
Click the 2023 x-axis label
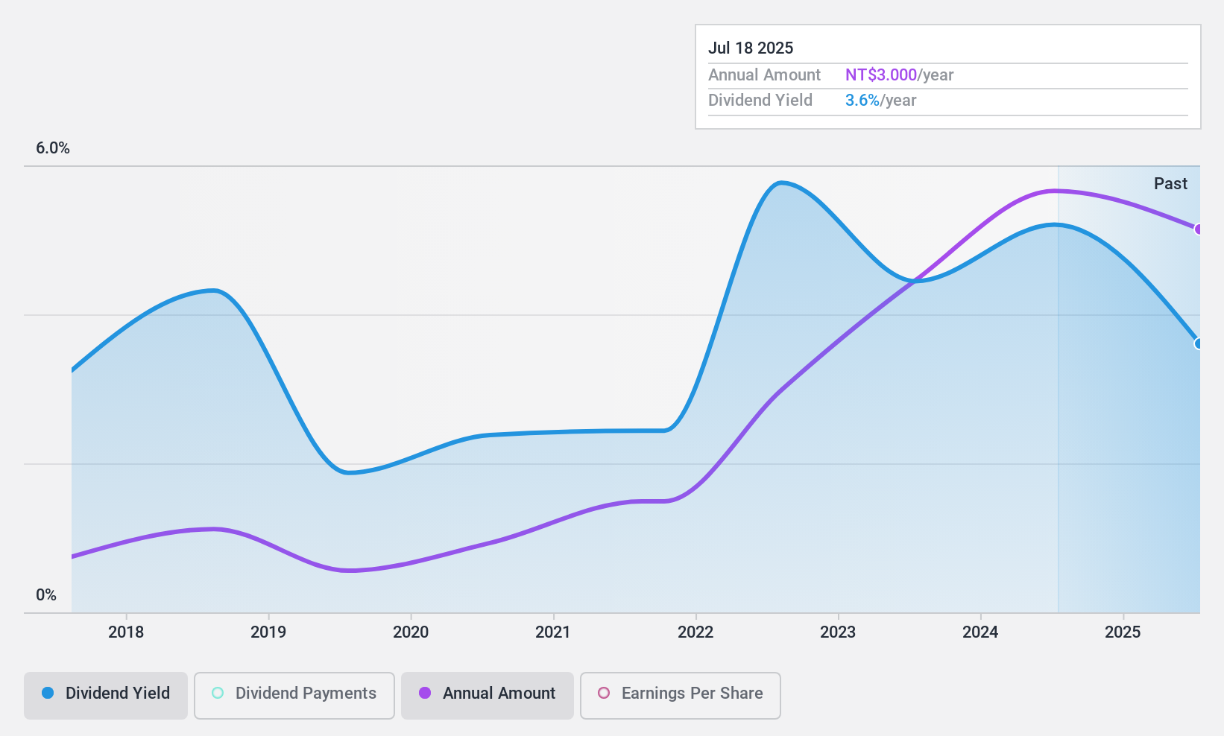(x=838, y=632)
